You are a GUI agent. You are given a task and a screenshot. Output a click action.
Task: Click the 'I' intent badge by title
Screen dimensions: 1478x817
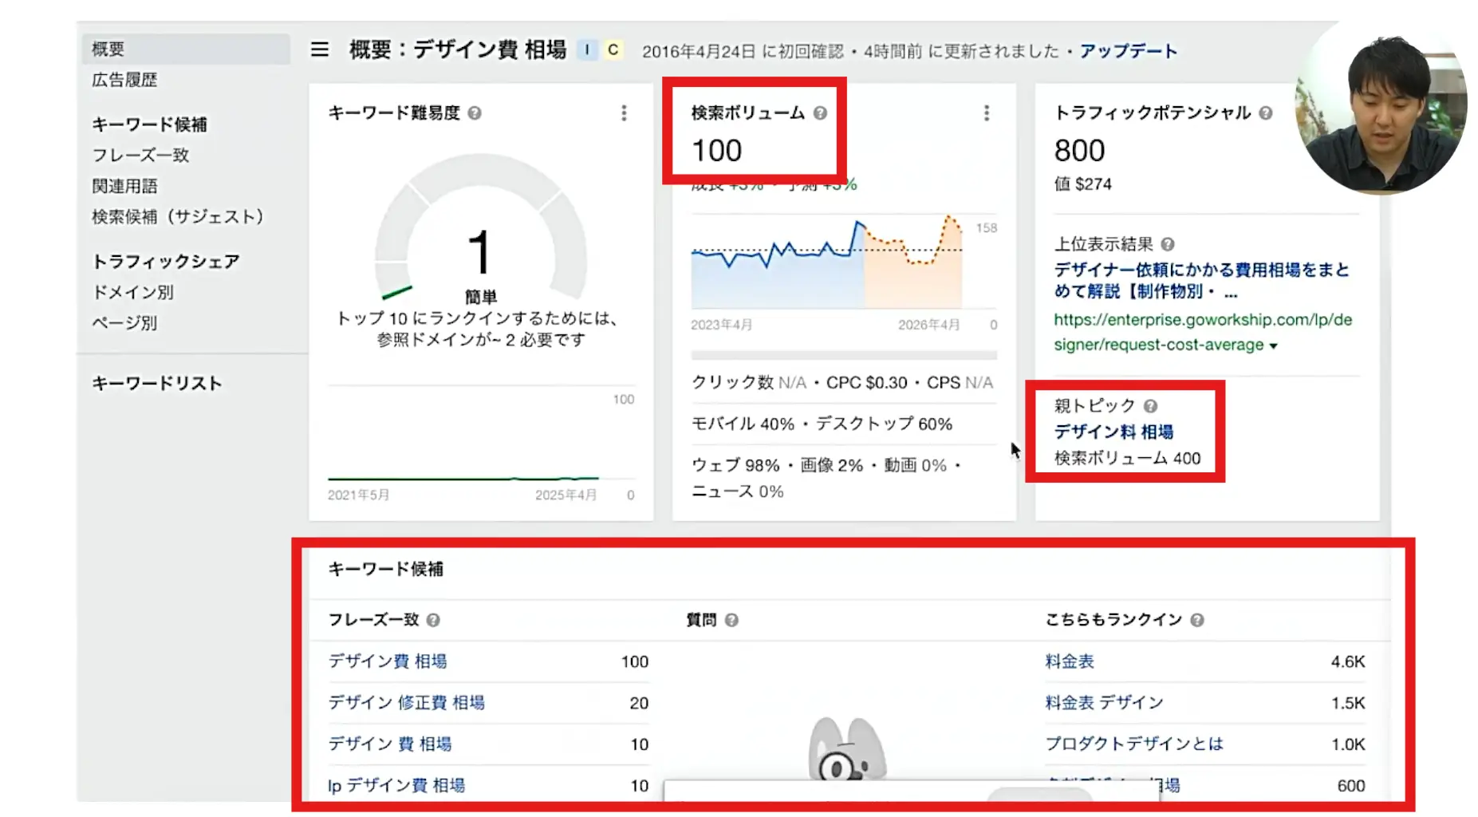[x=587, y=49]
